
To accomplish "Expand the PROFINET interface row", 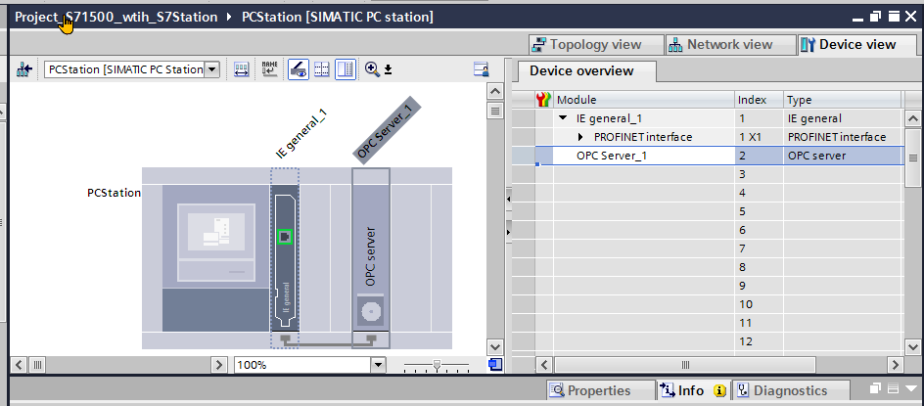I will (x=580, y=137).
